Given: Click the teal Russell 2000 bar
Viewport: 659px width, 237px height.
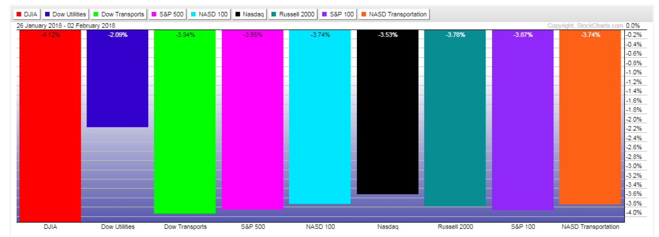Looking at the screenshot, I should (x=455, y=118).
